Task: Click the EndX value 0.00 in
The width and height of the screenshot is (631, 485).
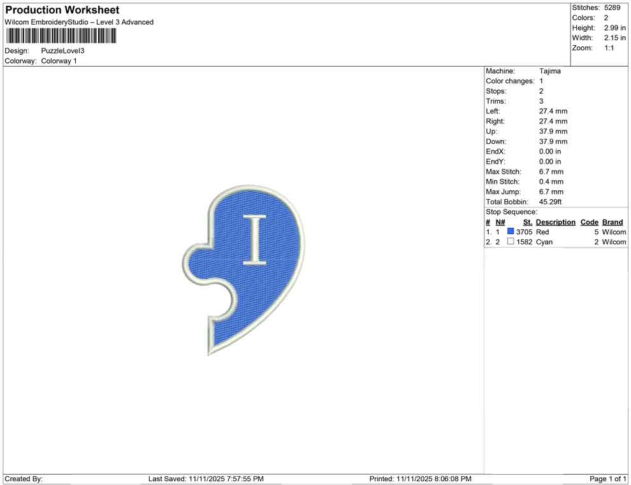Action: (550, 151)
